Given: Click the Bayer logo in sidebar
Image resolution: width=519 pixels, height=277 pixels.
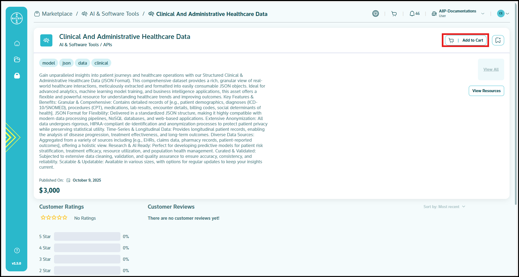Looking at the screenshot, I should (x=17, y=18).
